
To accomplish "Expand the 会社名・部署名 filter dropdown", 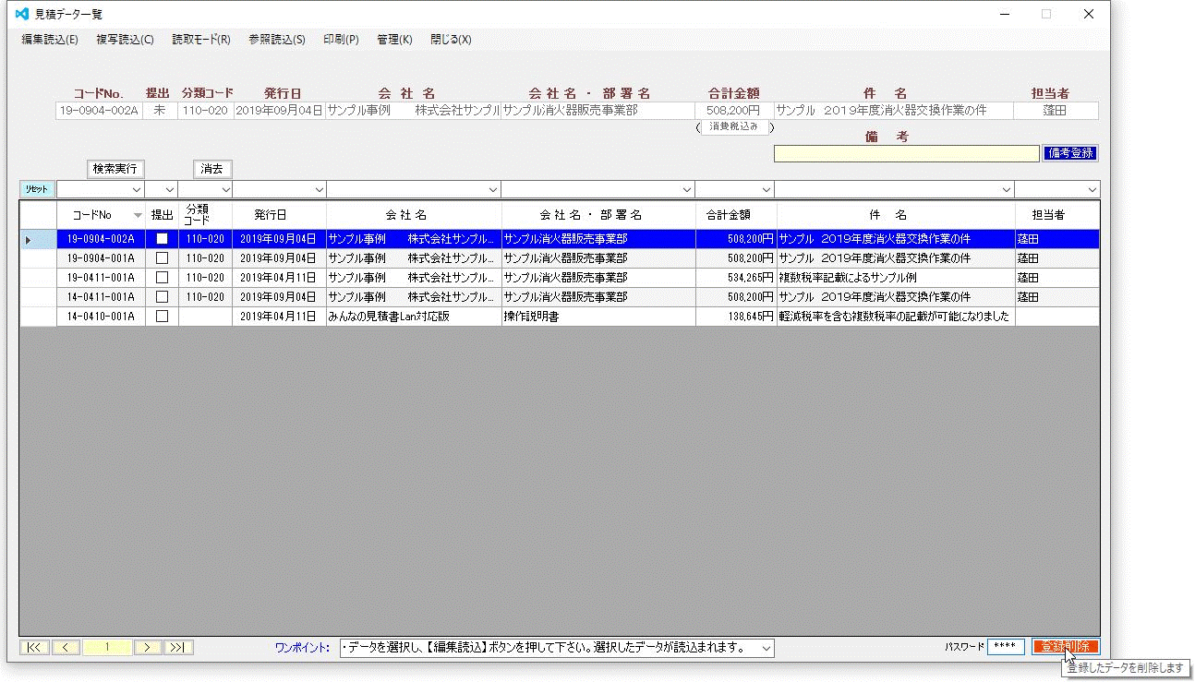I will pyautogui.click(x=686, y=190).
